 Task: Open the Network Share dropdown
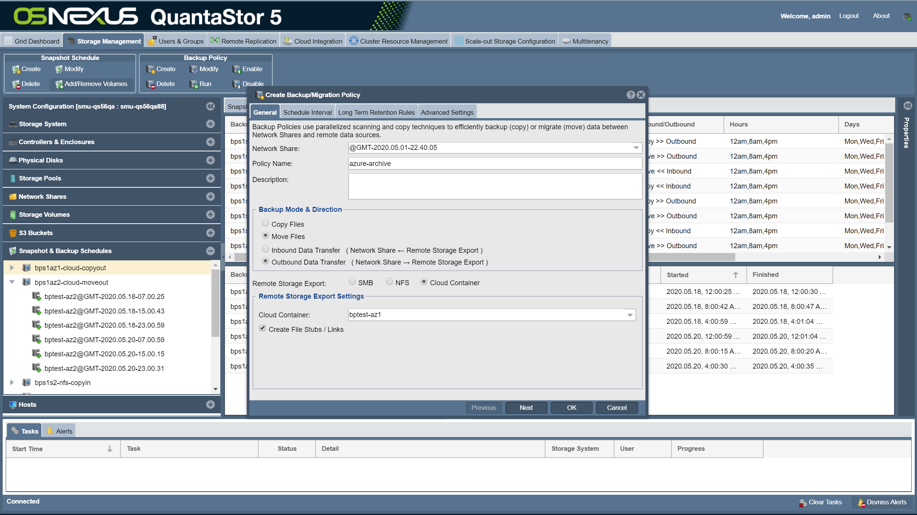coord(636,148)
